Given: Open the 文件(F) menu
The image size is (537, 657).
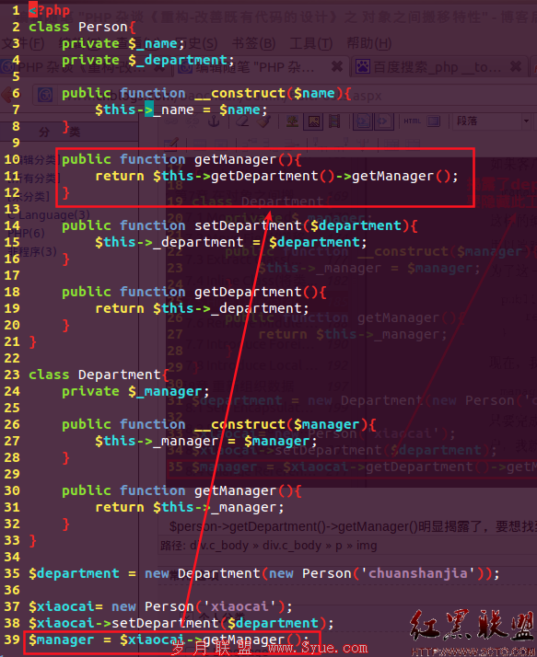Looking at the screenshot, I should pyautogui.click(x=23, y=43).
